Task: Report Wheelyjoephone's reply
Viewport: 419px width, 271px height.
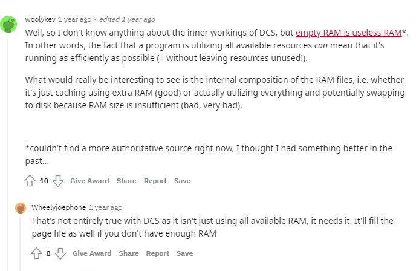Action: click(158, 253)
